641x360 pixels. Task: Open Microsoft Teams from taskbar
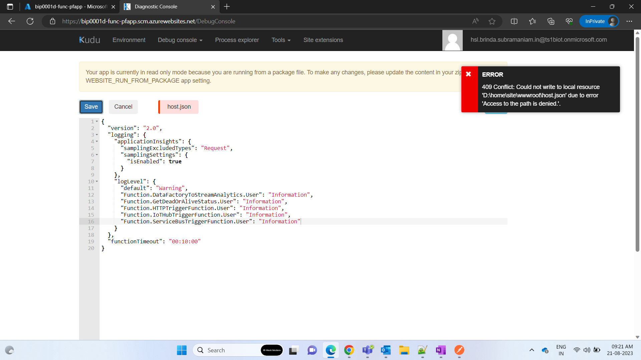point(367,350)
